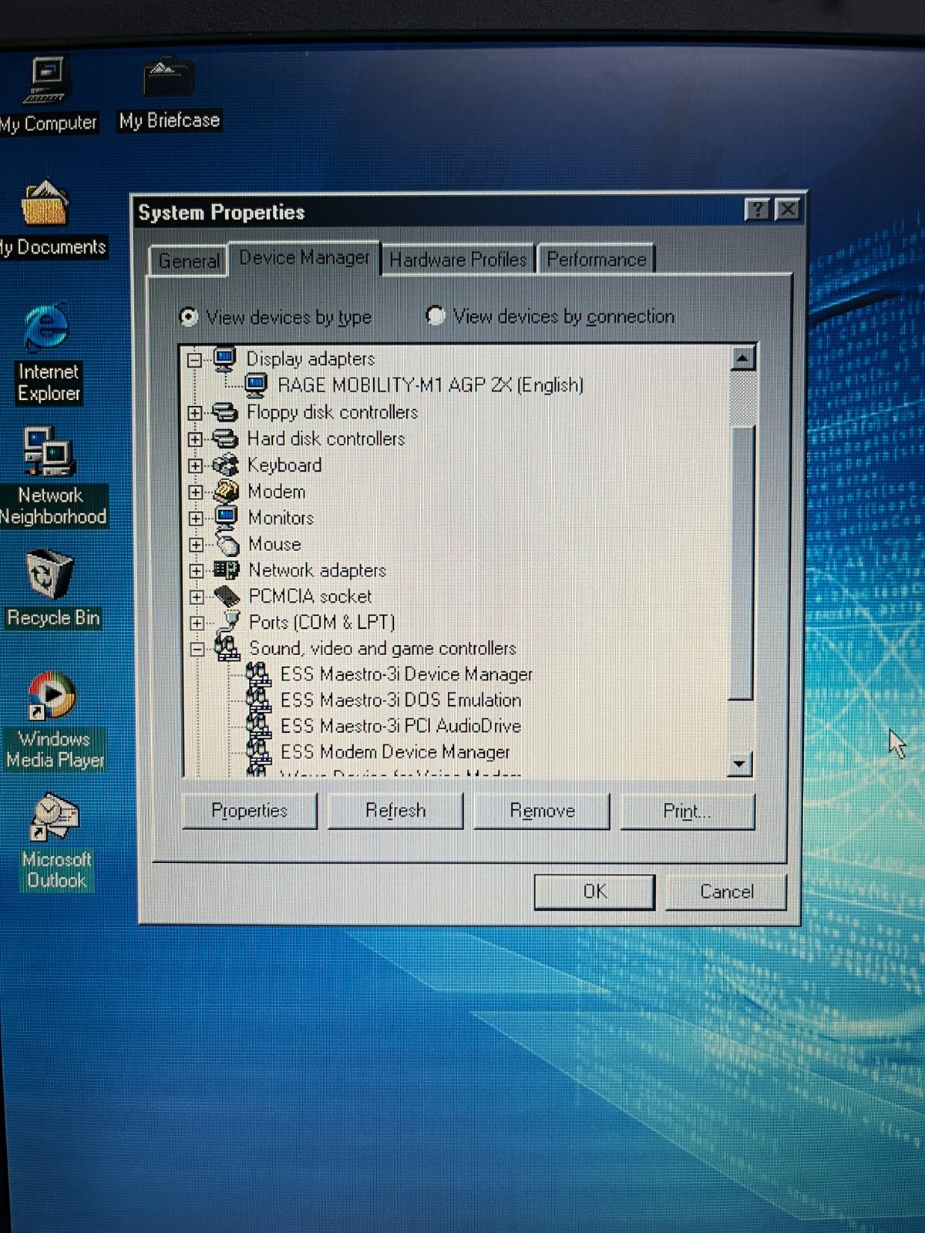
Task: Expand the Monitors branch
Action: click(197, 518)
